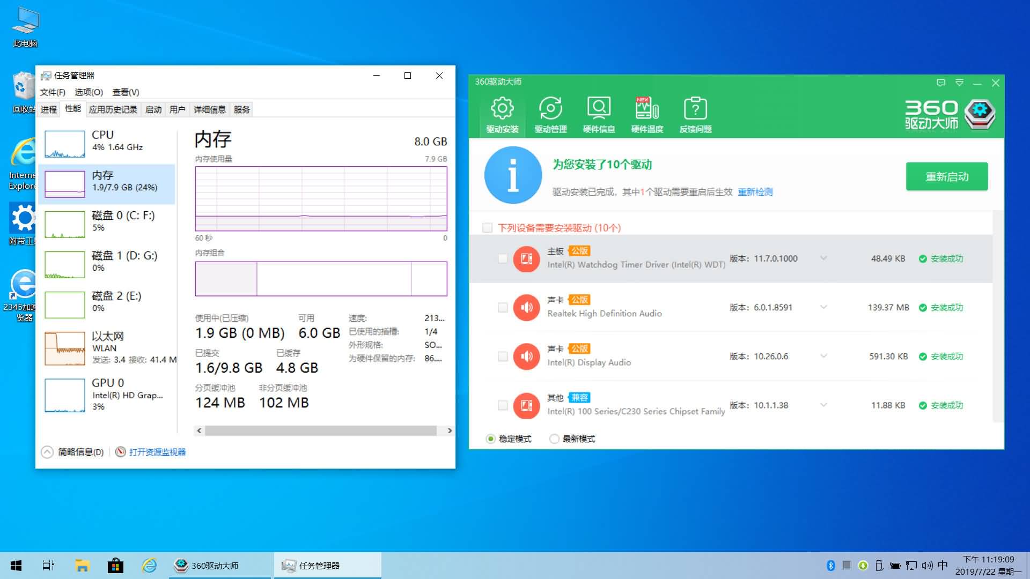This screenshot has width=1030, height=579.
Task: Select 磁盘 0 (C: F:) in performance list
Action: point(107,224)
